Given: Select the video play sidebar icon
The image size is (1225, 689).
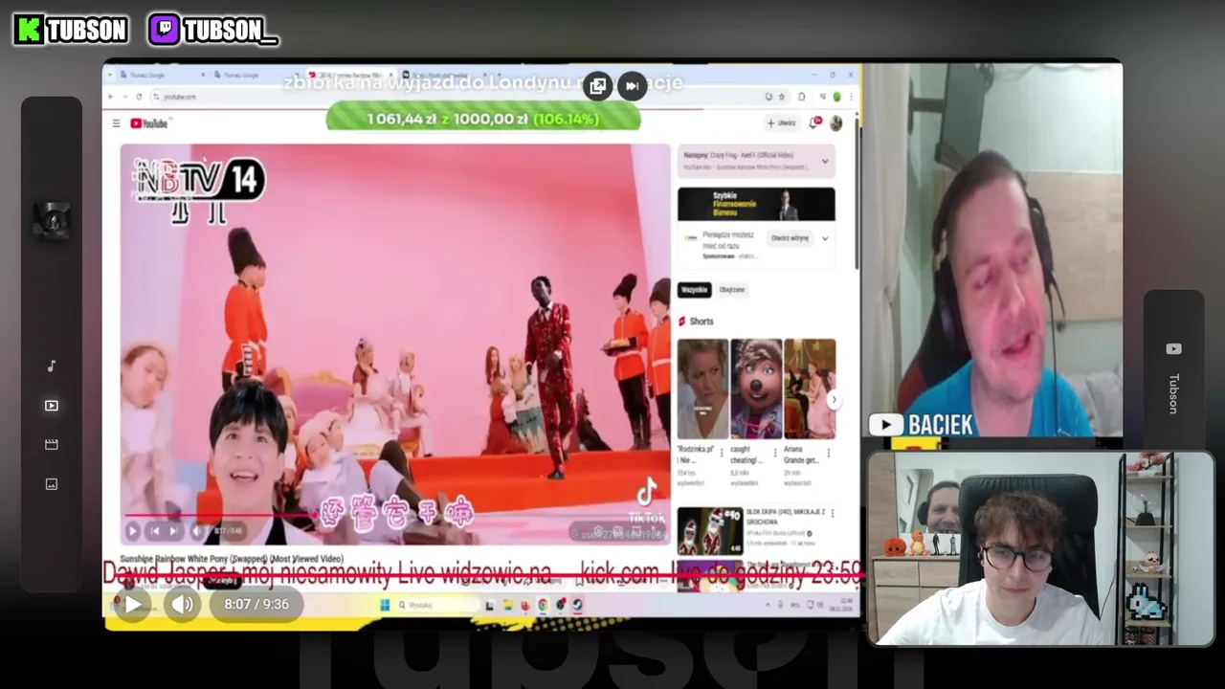Looking at the screenshot, I should pos(52,406).
